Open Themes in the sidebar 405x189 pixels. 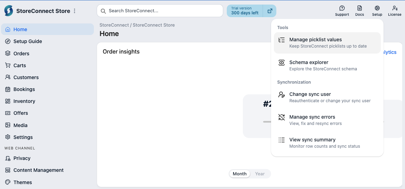click(x=47, y=182)
